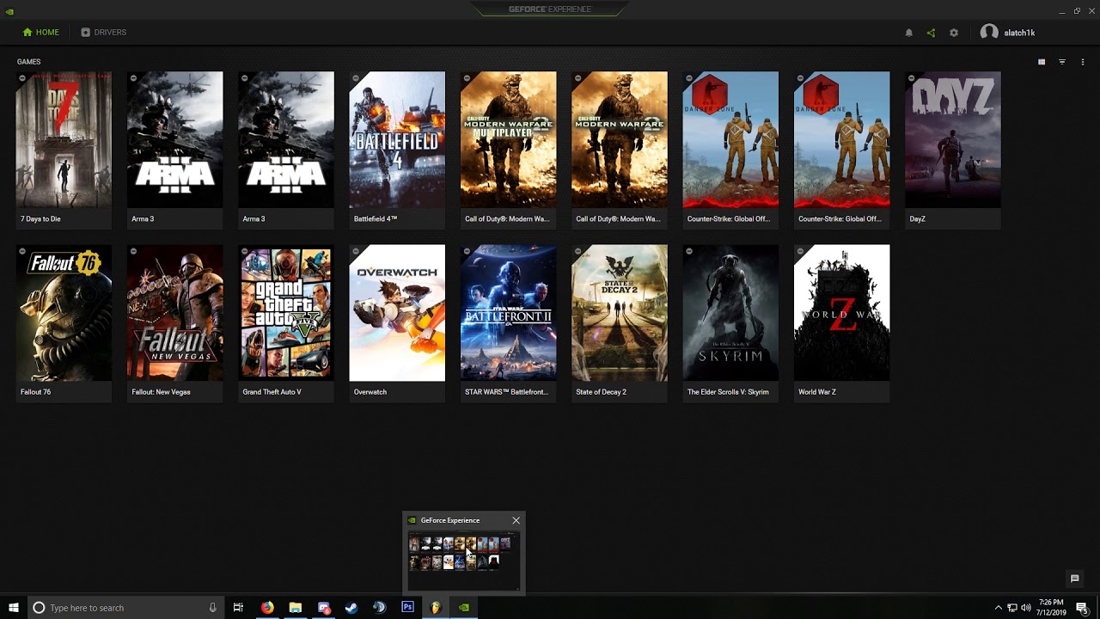Click the status badge on the Skyrim tile

coord(688,252)
